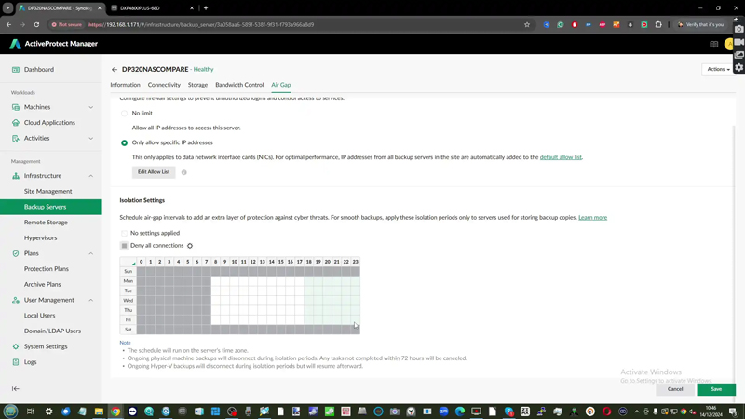Open Cloud Applications in sidebar
The width and height of the screenshot is (745, 419).
(50, 123)
